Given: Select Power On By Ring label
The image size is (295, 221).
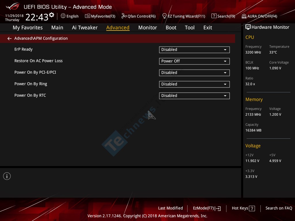Looking at the screenshot, I should click(31, 84).
